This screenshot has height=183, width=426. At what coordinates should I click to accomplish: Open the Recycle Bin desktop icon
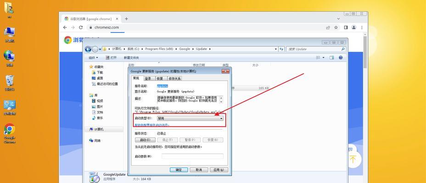tap(10, 82)
